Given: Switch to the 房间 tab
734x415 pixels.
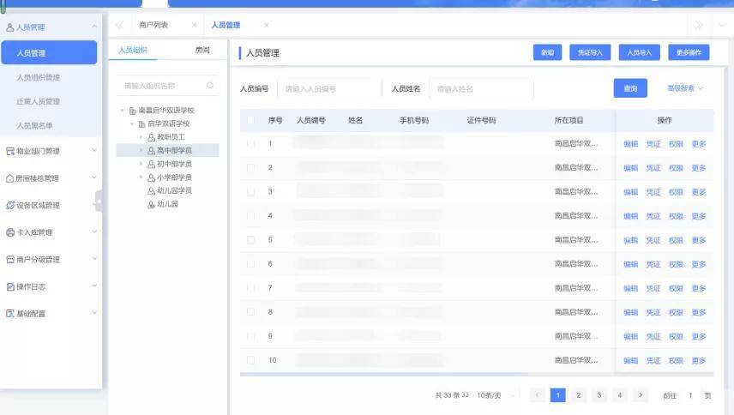Looking at the screenshot, I should click(x=202, y=50).
